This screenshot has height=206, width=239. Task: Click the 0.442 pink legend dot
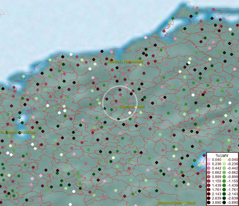tap(209, 169)
